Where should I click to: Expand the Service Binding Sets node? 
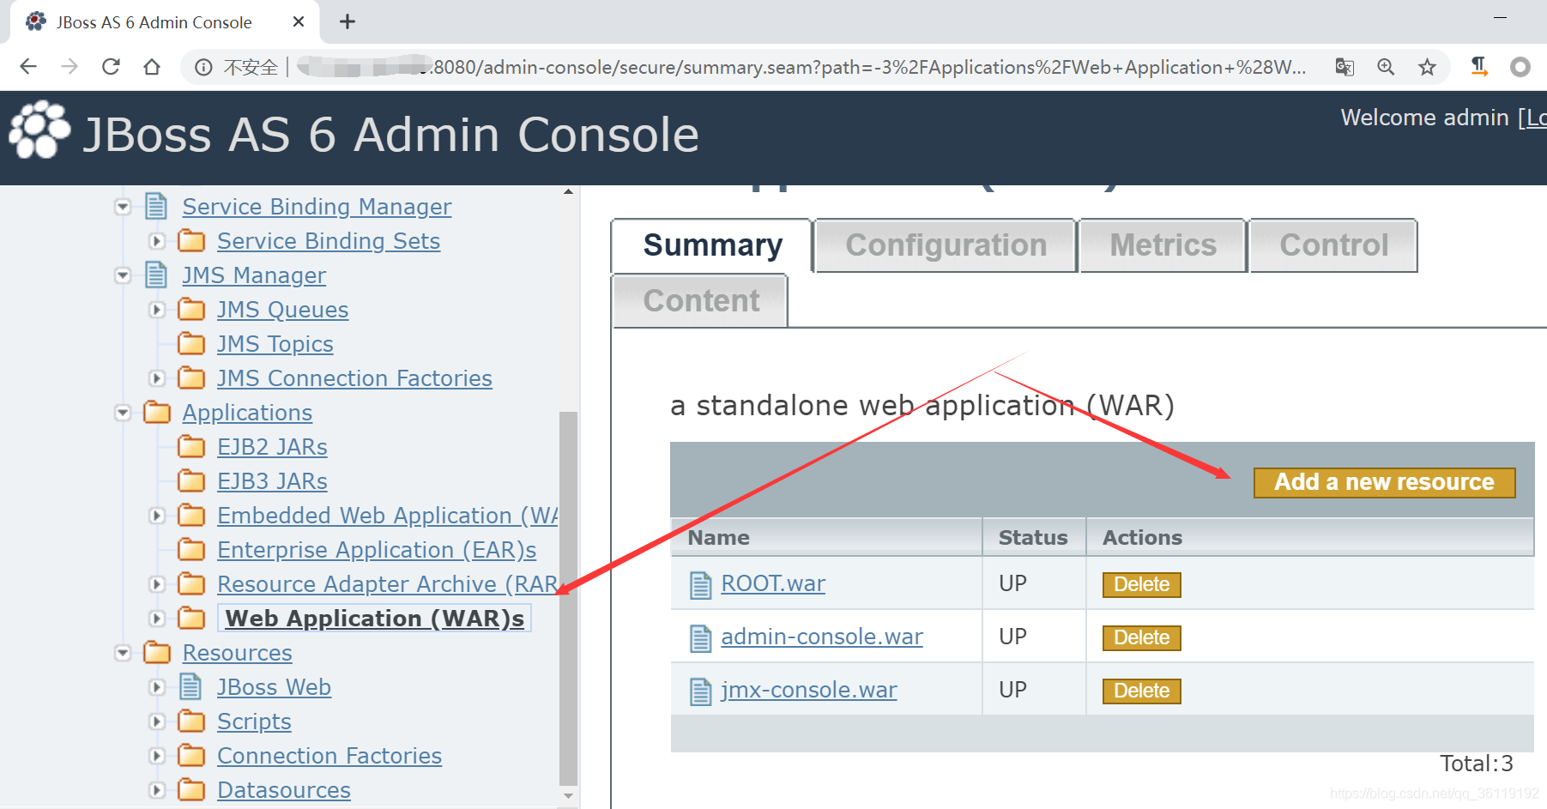pos(157,241)
